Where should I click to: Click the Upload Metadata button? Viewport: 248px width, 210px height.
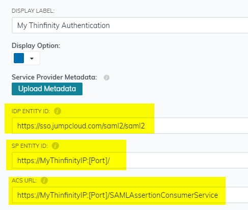tap(47, 89)
